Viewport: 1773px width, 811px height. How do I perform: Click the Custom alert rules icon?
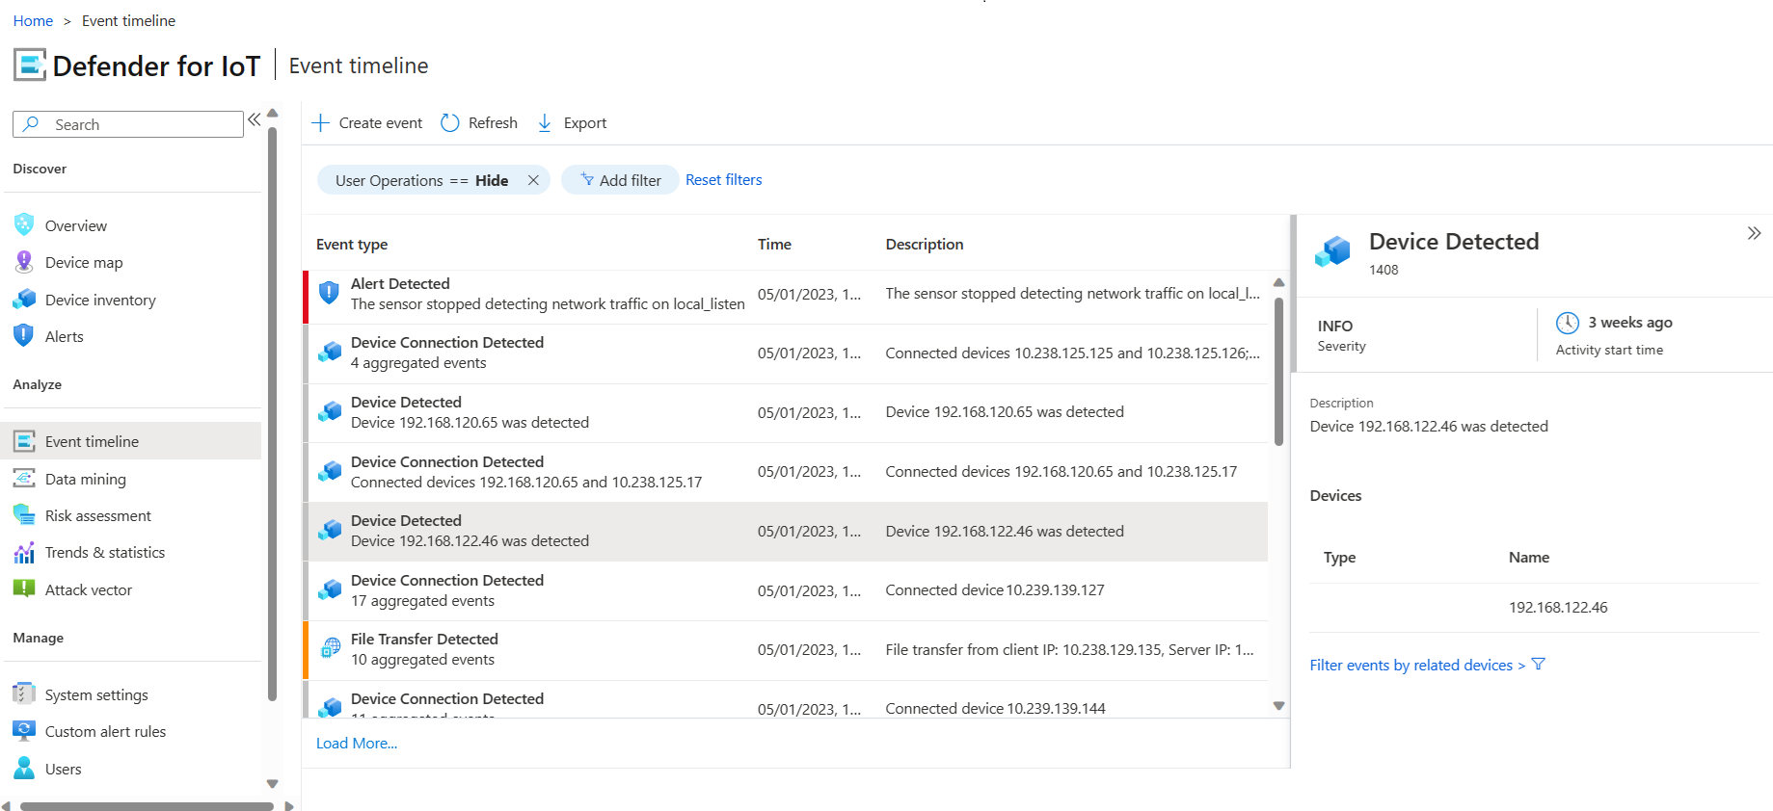(24, 731)
